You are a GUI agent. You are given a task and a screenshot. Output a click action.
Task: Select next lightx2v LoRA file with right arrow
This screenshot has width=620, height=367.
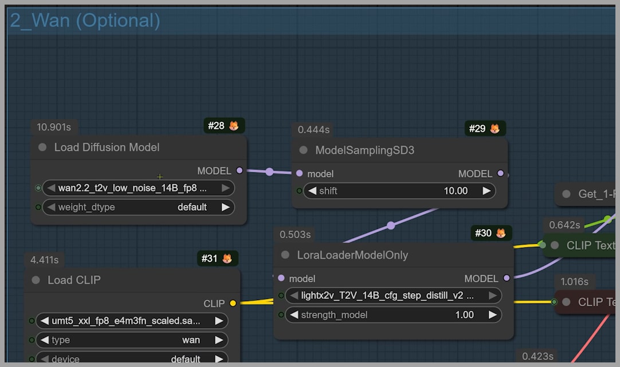coord(492,296)
